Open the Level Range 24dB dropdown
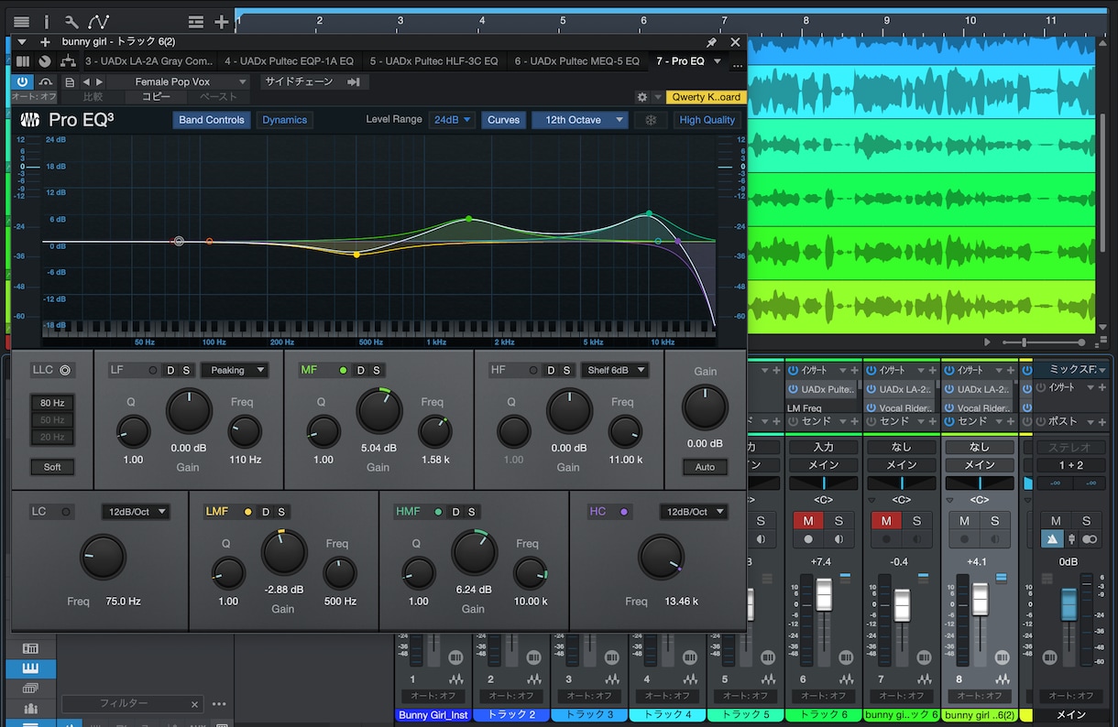1118x727 pixels. click(452, 120)
